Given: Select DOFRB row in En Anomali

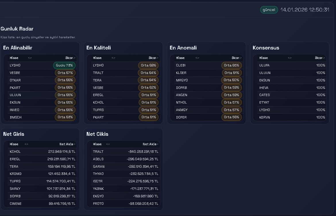Looking at the screenshot, I should click(209, 88).
